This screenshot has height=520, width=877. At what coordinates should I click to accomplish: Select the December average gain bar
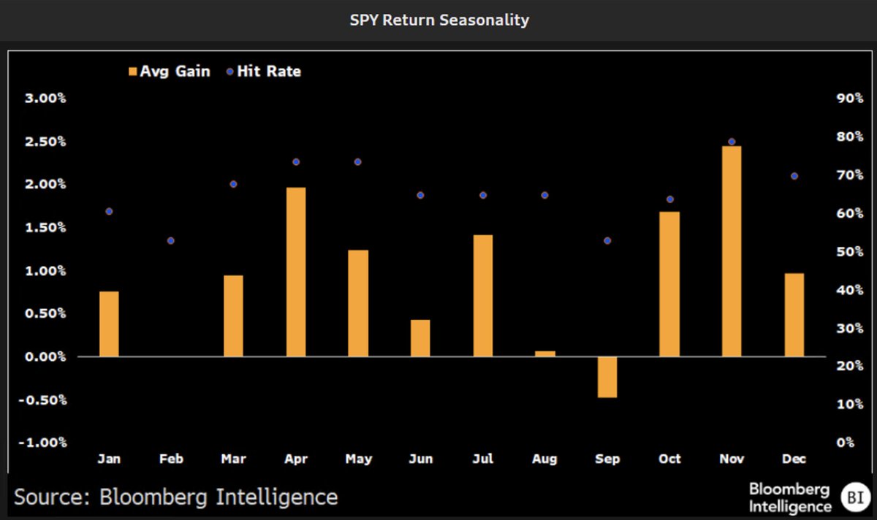[794, 315]
